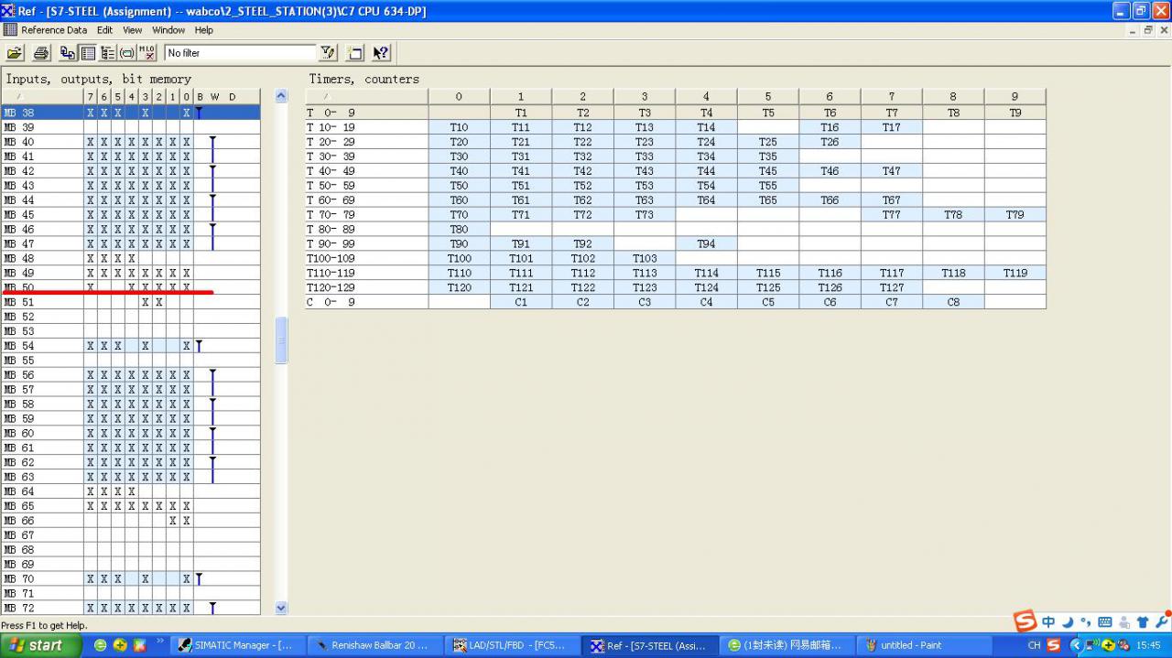
Task: Click the Open reference data toolbar icon
Action: point(15,53)
